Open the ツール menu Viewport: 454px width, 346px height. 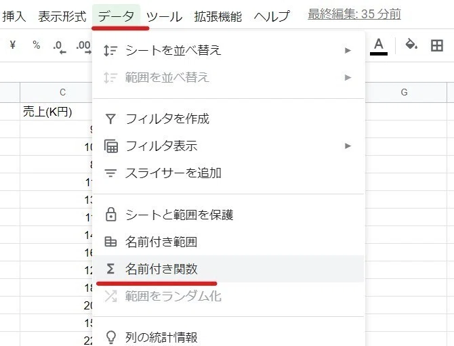(x=164, y=16)
